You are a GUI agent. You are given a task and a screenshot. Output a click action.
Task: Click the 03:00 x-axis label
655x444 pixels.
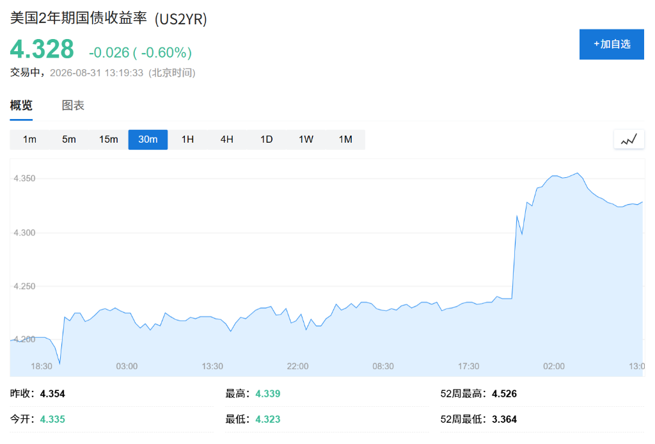coord(127,367)
